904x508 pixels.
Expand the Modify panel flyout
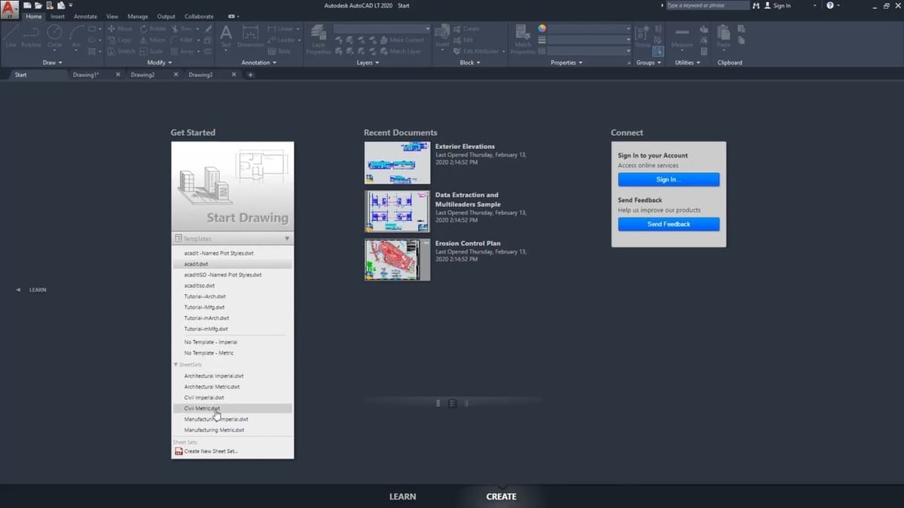pyautogui.click(x=159, y=62)
